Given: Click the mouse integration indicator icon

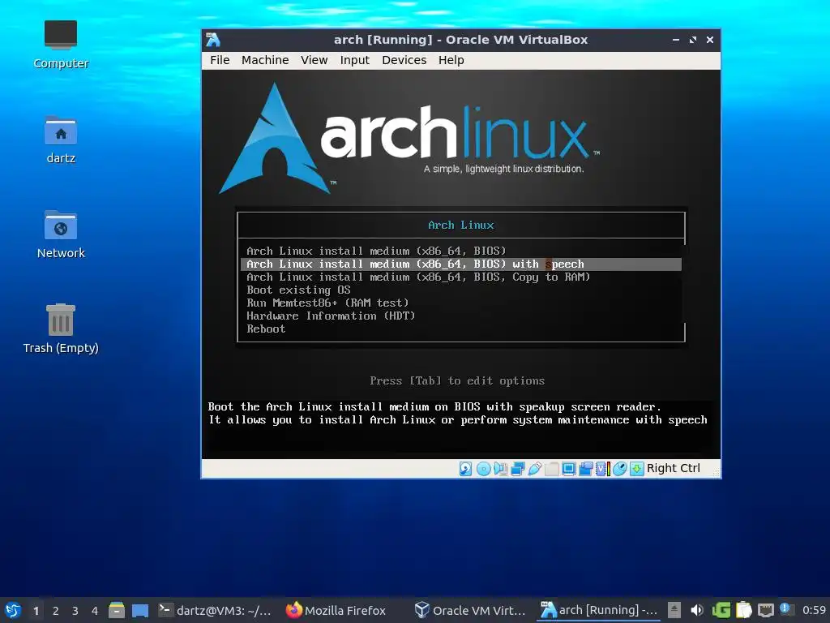Looking at the screenshot, I should pyautogui.click(x=620, y=469).
